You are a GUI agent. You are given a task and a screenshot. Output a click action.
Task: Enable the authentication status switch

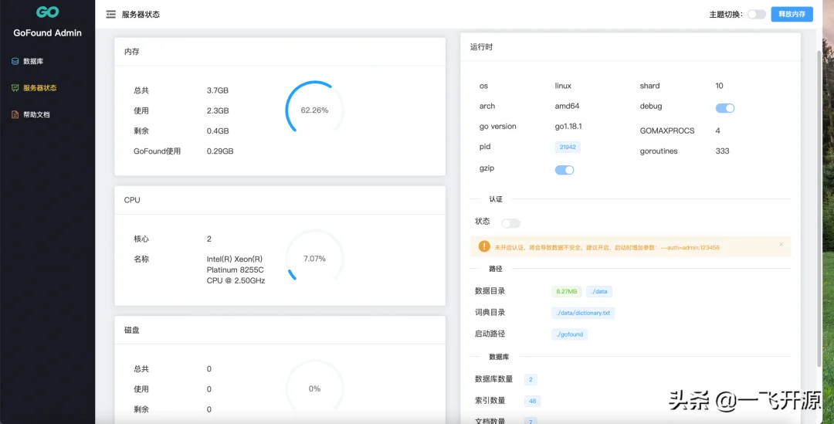[x=510, y=223]
